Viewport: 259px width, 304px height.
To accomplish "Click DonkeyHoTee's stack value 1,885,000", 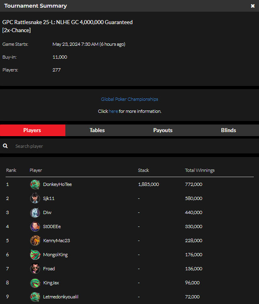I will (148, 184).
